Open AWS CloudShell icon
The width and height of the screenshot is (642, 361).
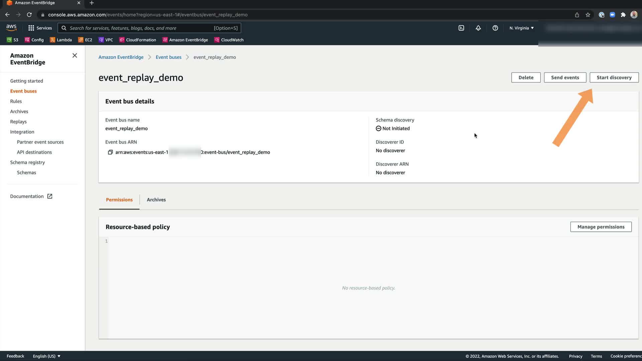coord(461,28)
